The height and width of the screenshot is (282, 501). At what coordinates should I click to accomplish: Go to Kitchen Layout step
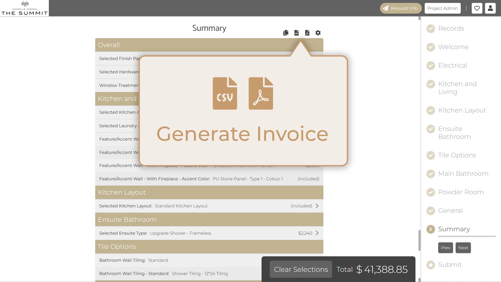point(462,110)
